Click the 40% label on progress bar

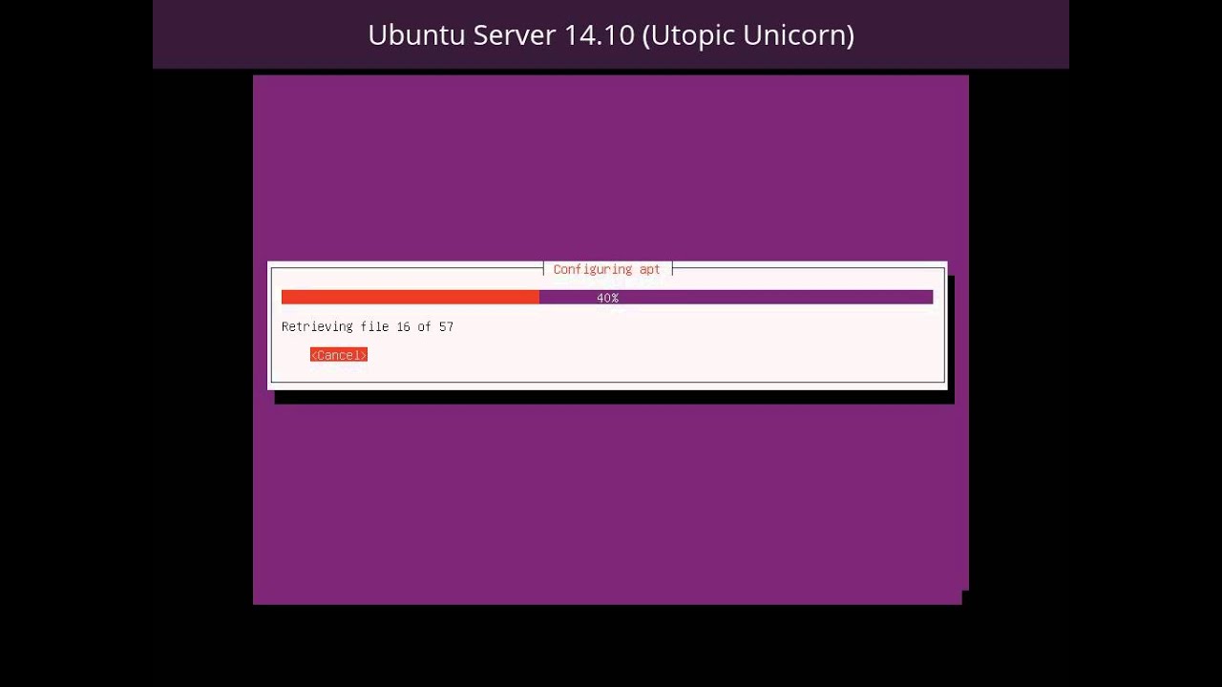(607, 298)
